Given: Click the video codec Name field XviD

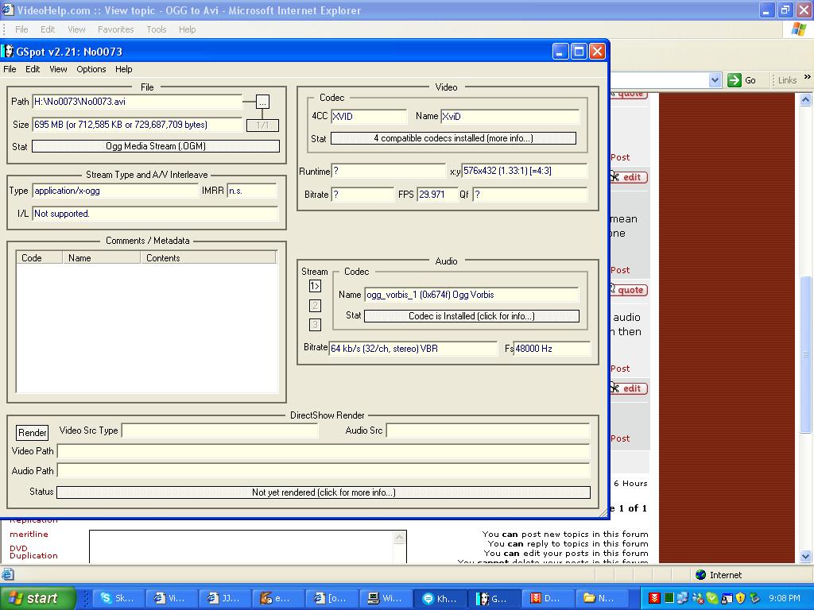Looking at the screenshot, I should (510, 117).
